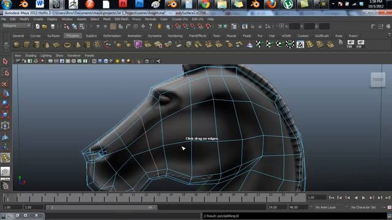This screenshot has height=220, width=392.
Task: Click the lock selection icon
Action: 159,26
